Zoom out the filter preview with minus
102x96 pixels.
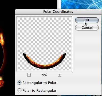click(x=29, y=75)
